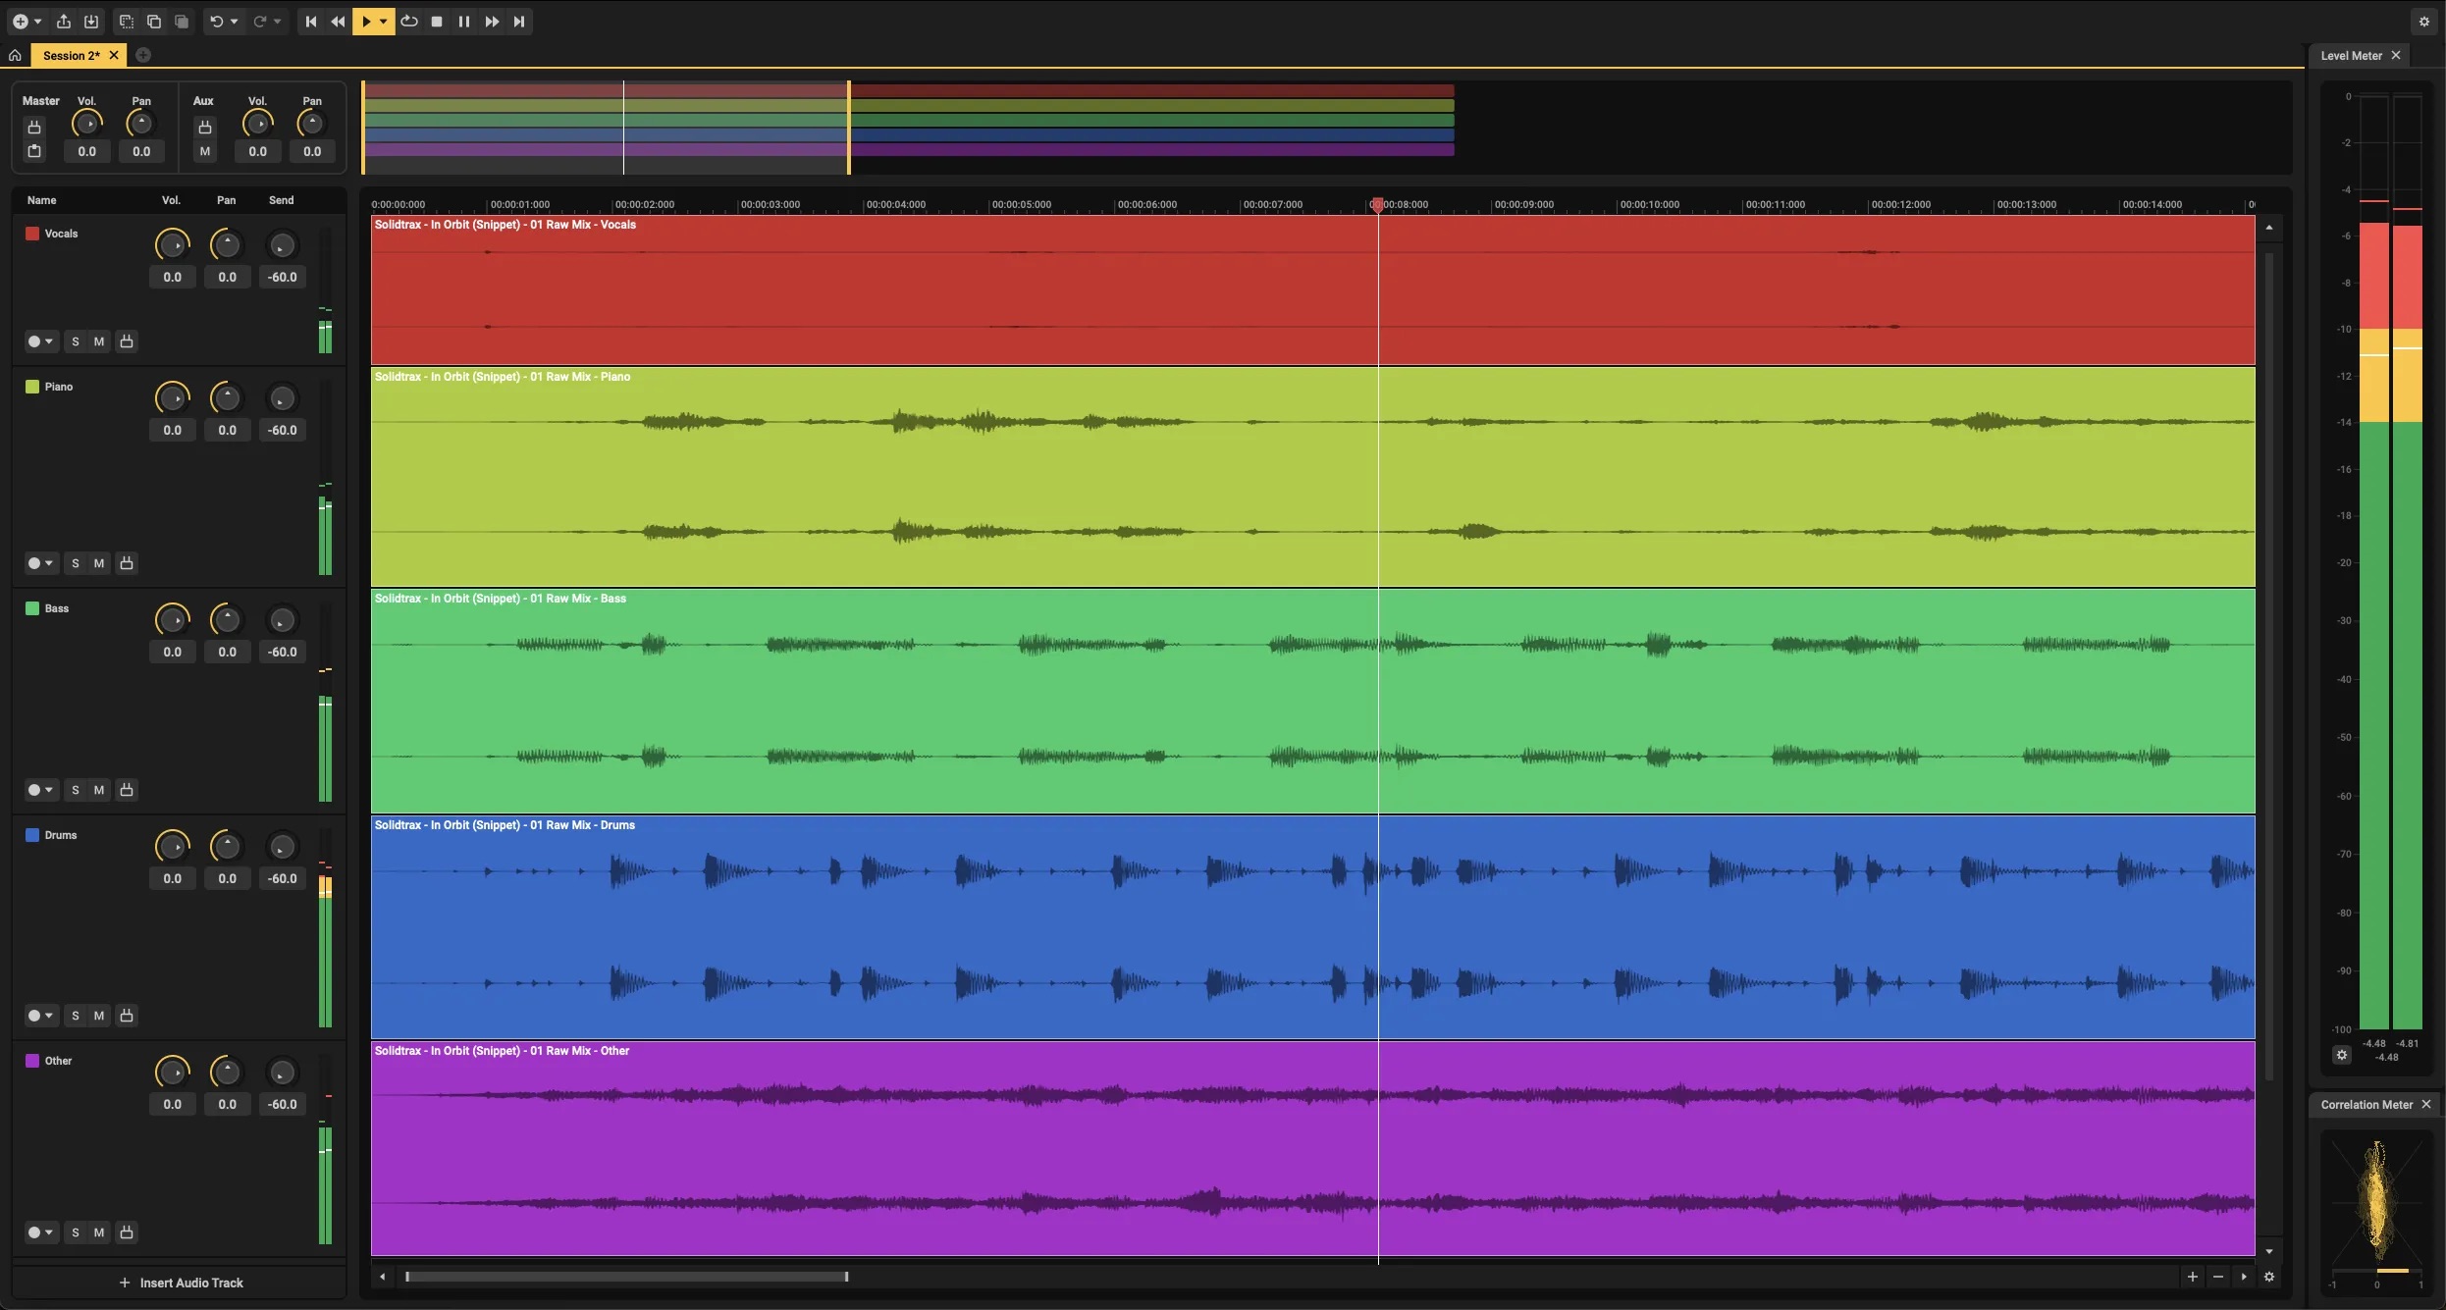Open the play mode dropdown arrow

(384, 22)
